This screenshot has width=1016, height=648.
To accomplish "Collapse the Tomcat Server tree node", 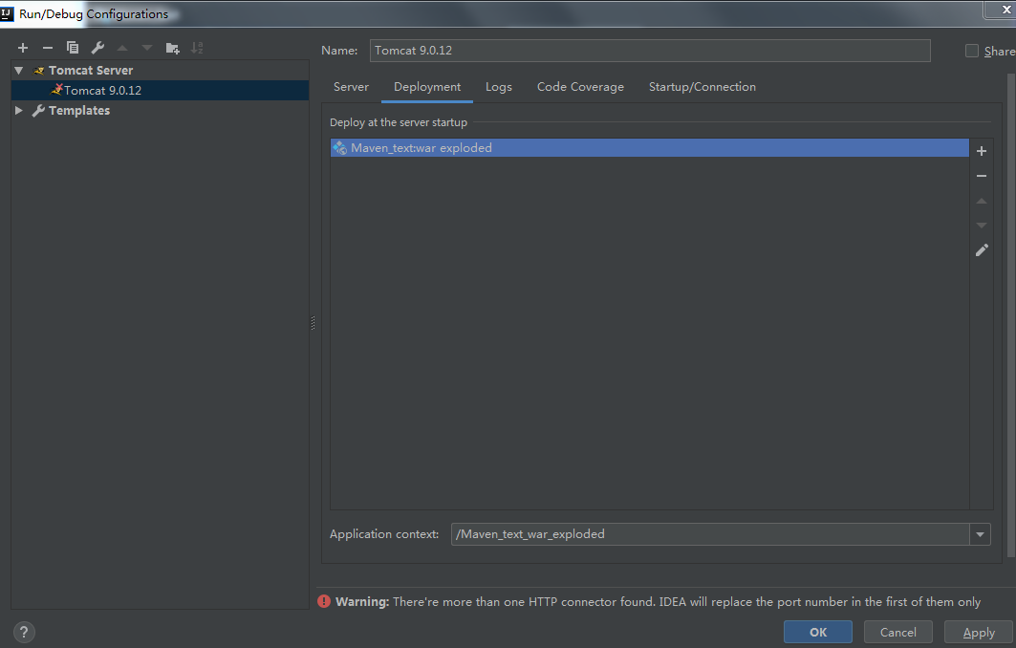I will 19,70.
